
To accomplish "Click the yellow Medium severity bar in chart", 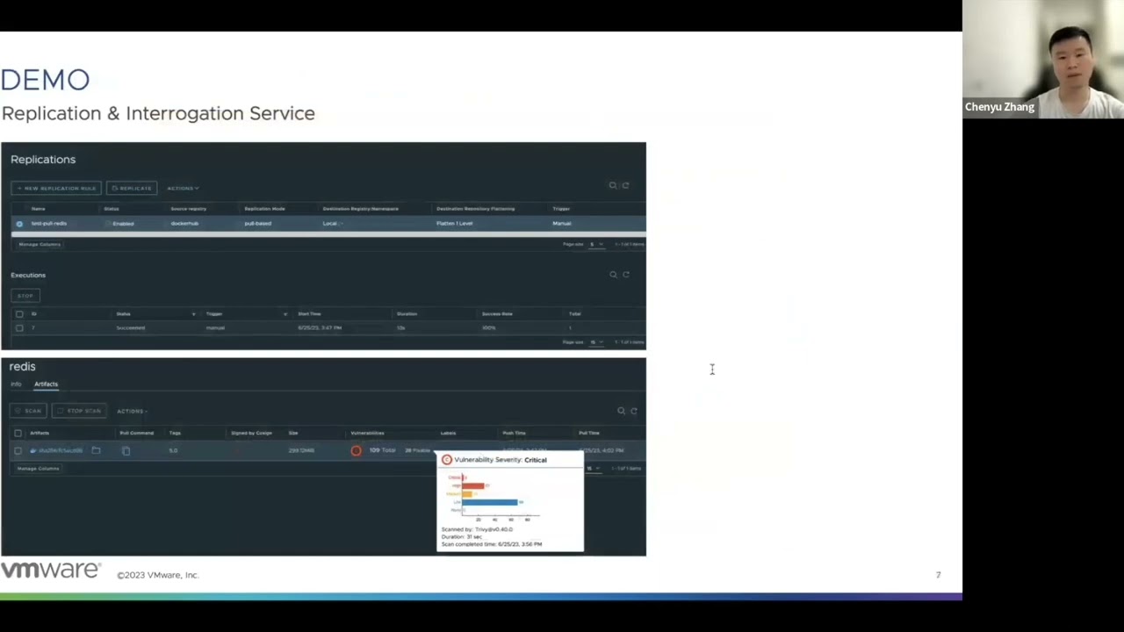I will [x=467, y=493].
